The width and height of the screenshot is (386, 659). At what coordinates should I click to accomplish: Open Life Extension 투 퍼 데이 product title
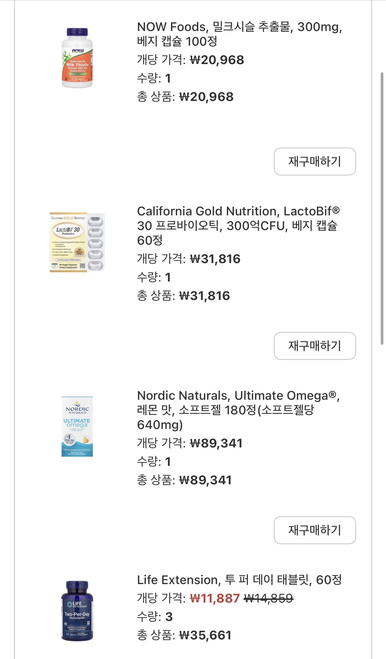(x=239, y=580)
